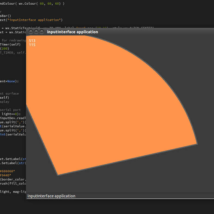The width and height of the screenshot is (214, 214).
Task: Click the light, mag-lig code line
Action: click(13, 192)
